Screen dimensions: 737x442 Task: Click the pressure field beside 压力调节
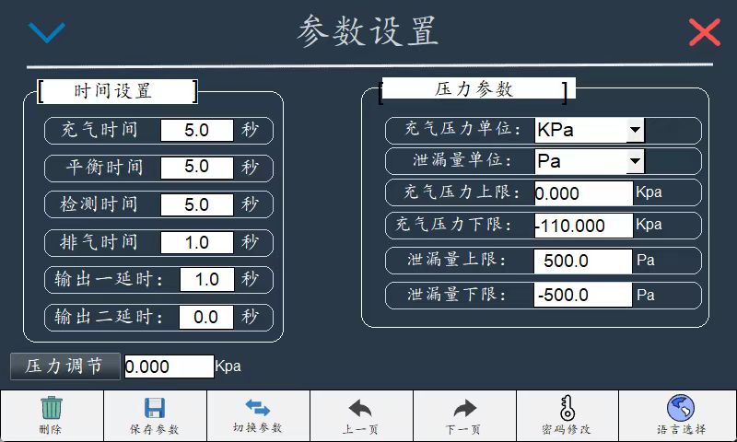169,366
